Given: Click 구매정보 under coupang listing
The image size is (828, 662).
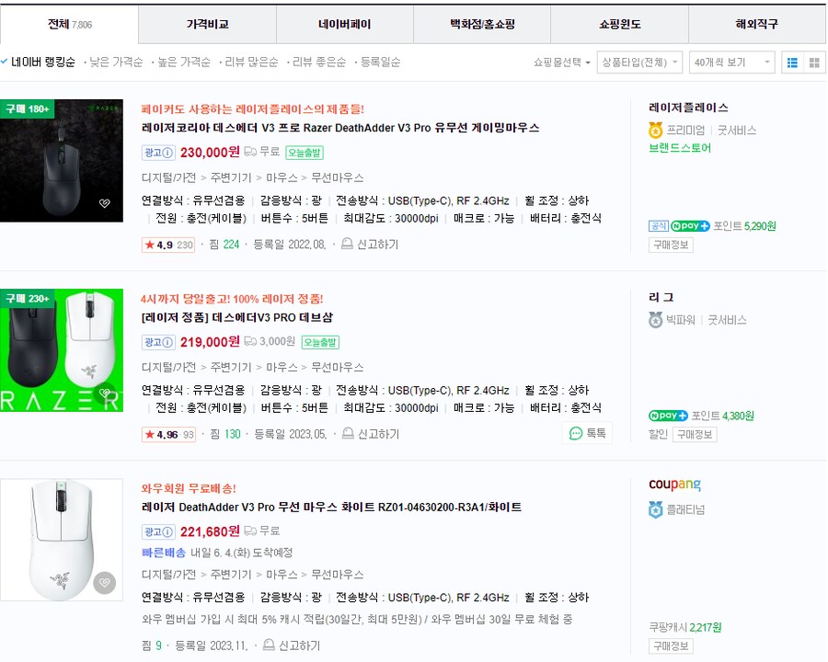Looking at the screenshot, I should [671, 646].
